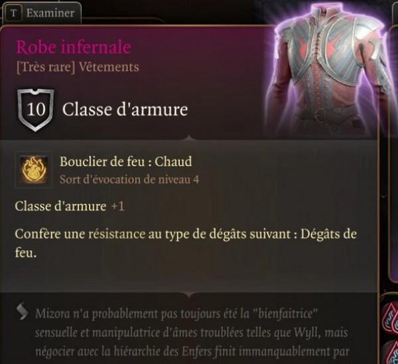Image resolution: width=398 pixels, height=364 pixels.
Task: Click the fire damage resistance description
Action: pos(186,243)
